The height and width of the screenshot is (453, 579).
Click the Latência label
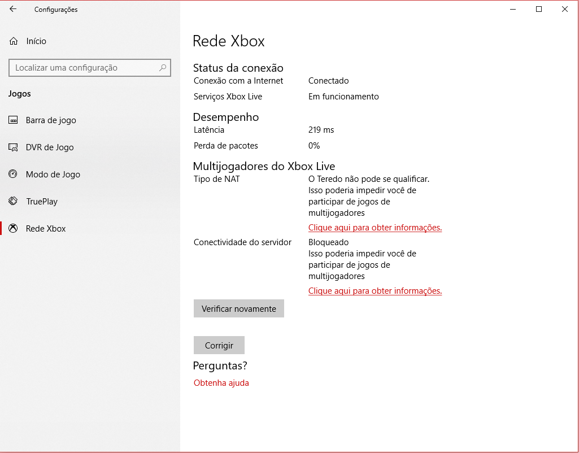[209, 130]
